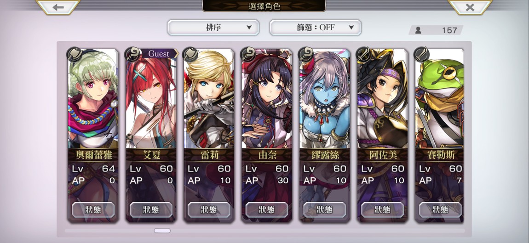Click the staff weapon icon on 由奈's card
Screen dimensions: 529x243
tap(247, 54)
